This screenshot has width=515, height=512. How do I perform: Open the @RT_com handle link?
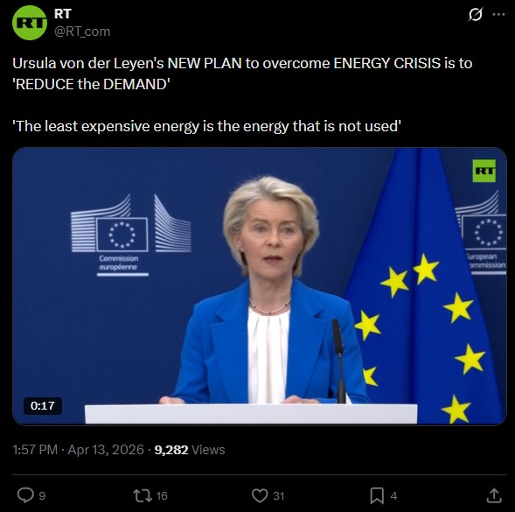pos(82,32)
